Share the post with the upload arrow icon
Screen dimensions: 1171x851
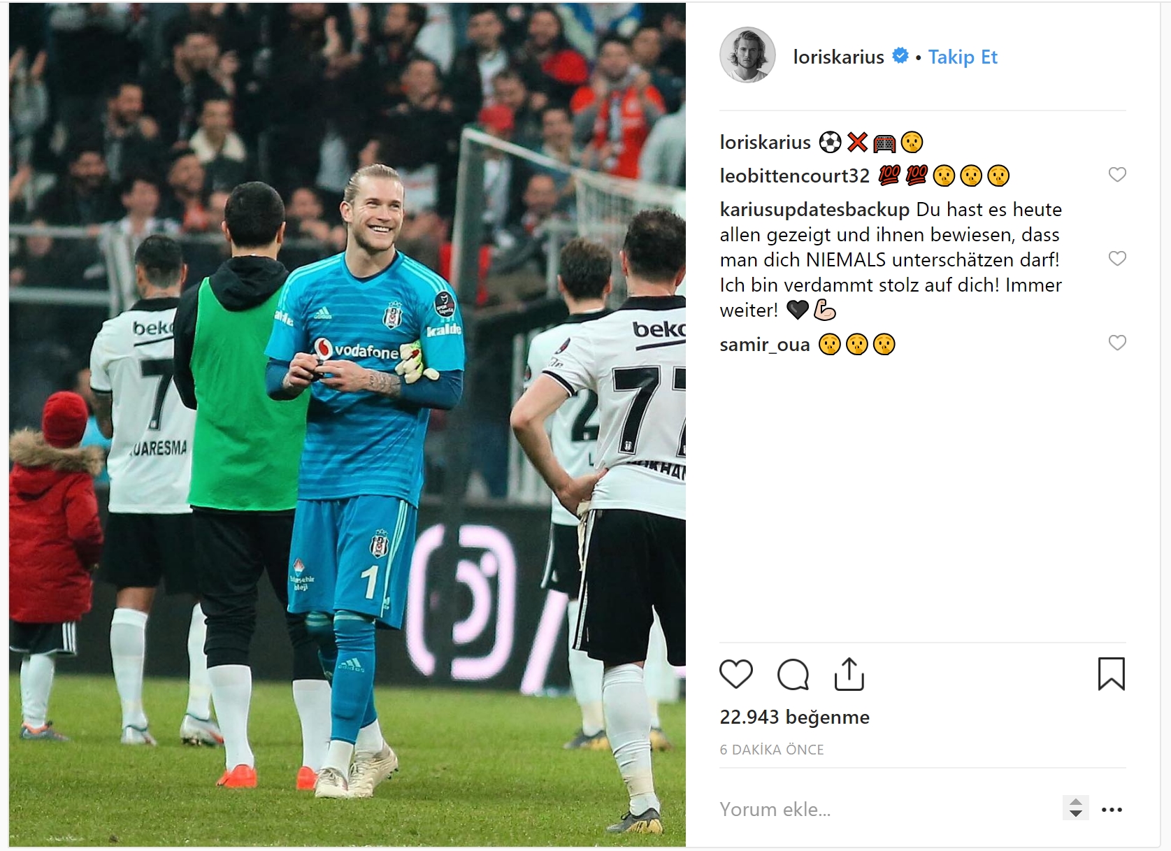[x=849, y=674]
